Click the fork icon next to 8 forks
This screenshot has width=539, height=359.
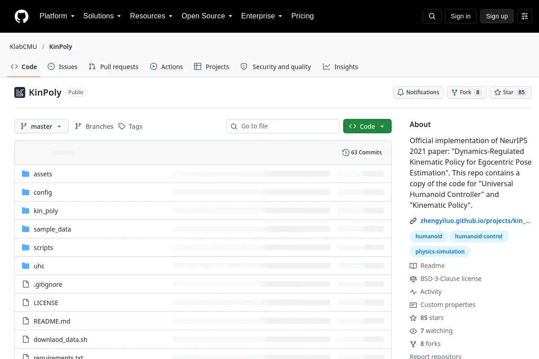(413, 344)
